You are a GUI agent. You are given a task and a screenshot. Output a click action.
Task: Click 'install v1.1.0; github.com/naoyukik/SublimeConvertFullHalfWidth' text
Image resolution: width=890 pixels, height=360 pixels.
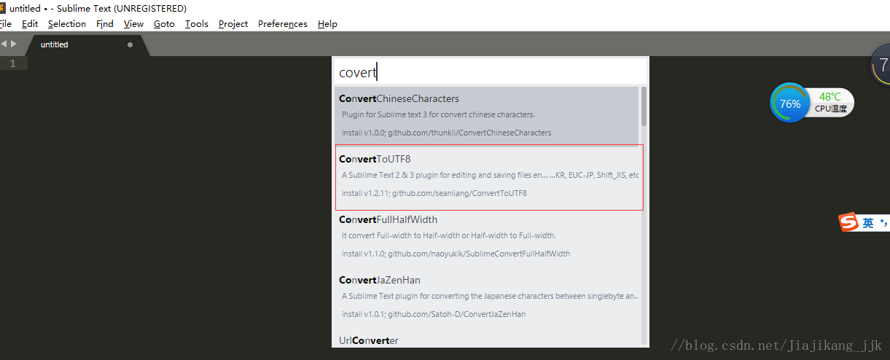(x=456, y=254)
